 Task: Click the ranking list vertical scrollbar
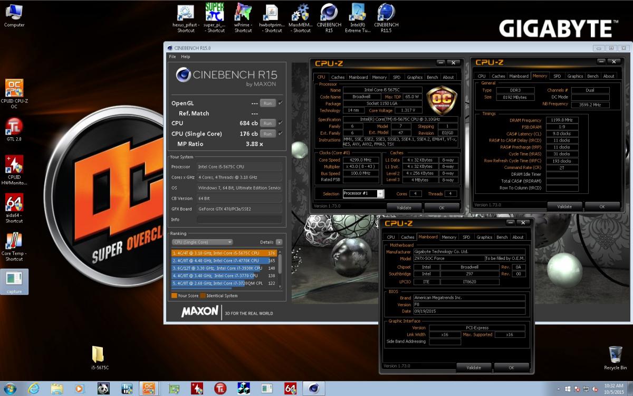(x=280, y=264)
